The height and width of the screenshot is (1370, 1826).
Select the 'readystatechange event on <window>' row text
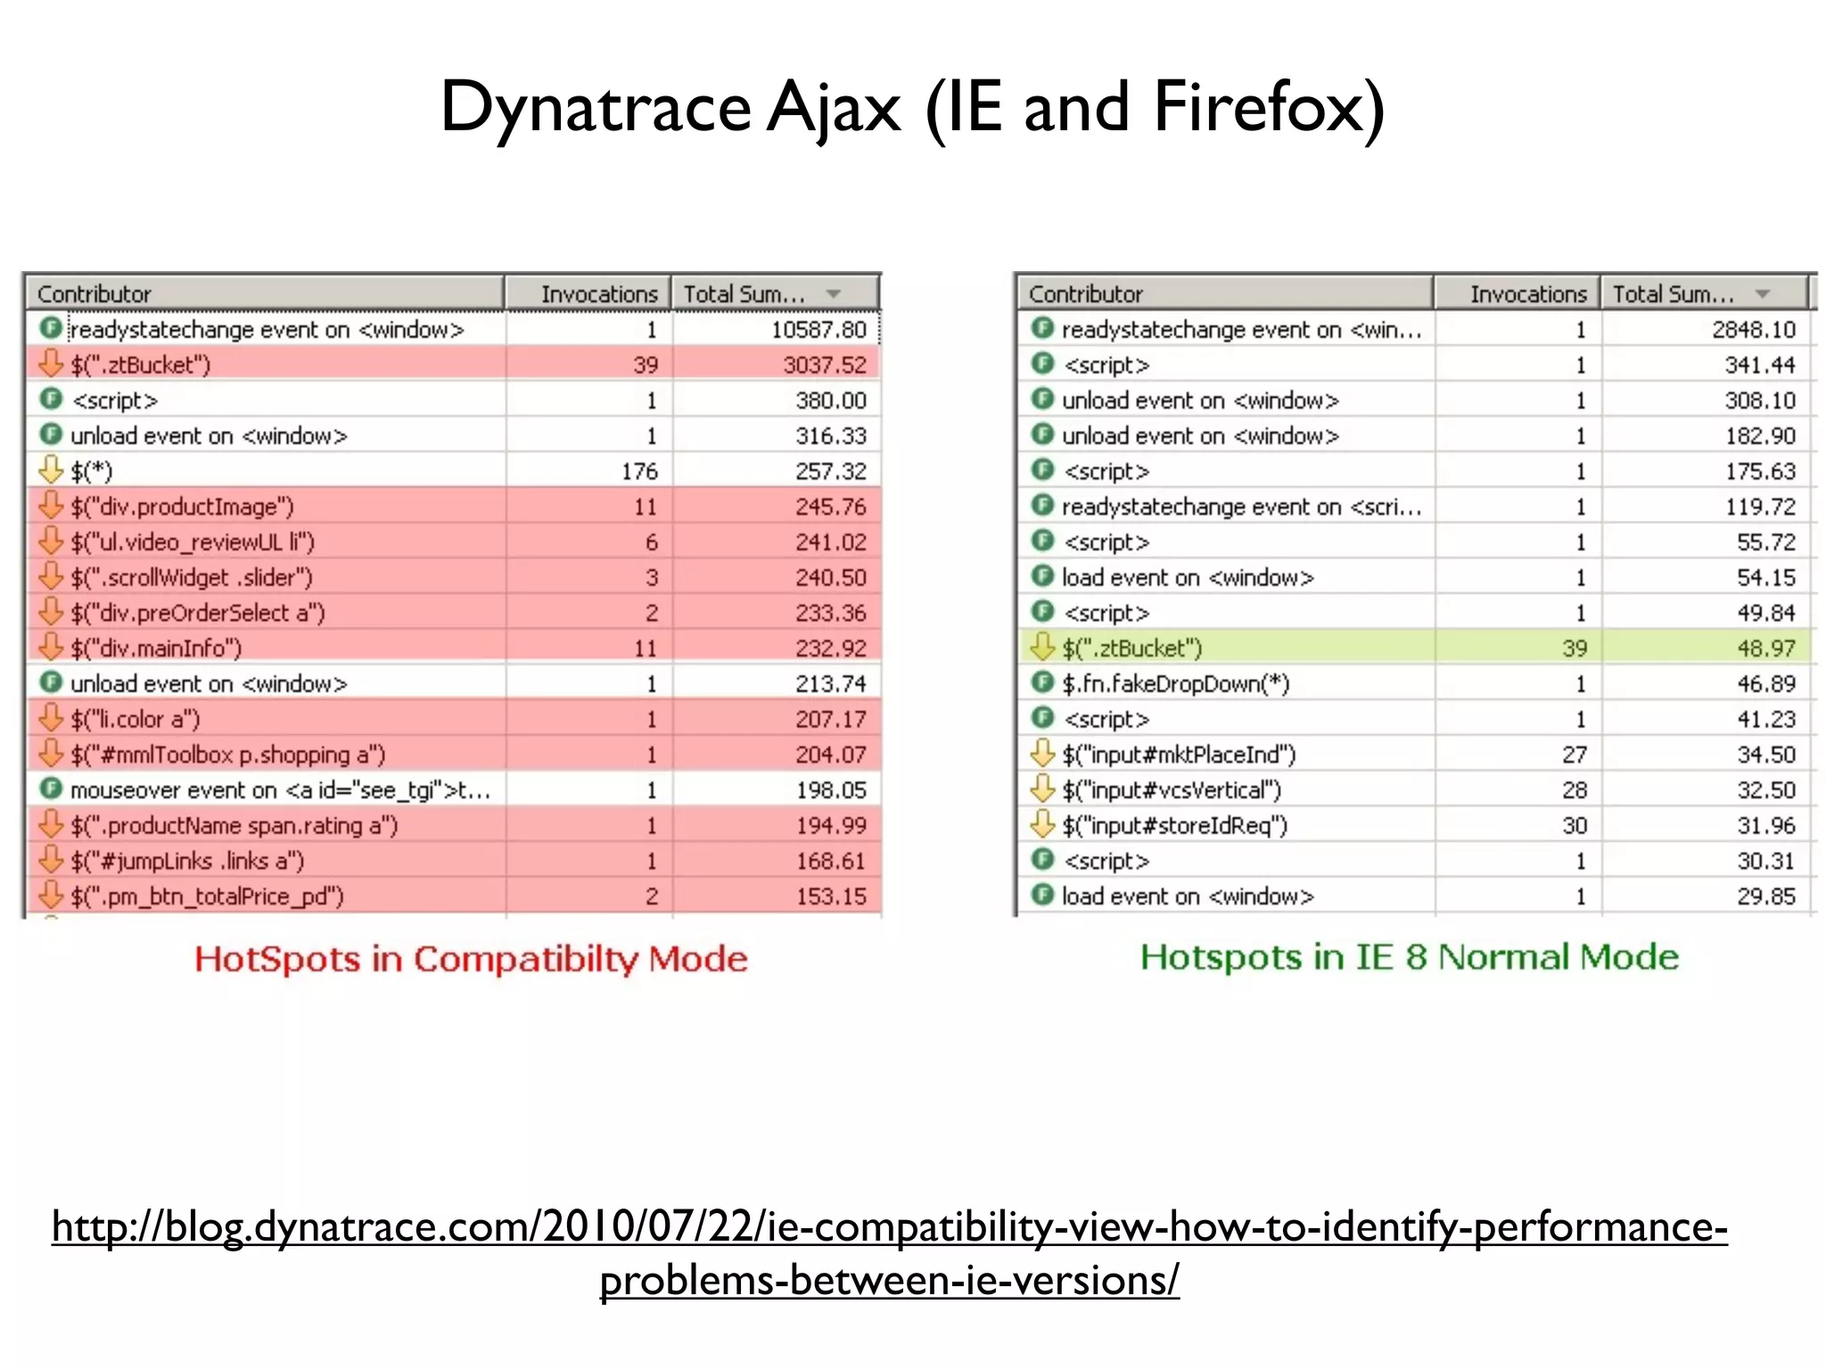pos(267,330)
